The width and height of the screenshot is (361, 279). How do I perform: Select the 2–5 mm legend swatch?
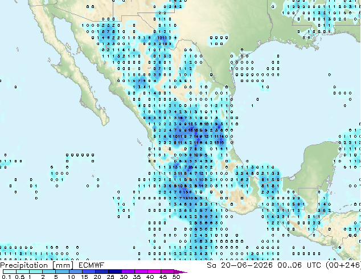click(x=49, y=272)
